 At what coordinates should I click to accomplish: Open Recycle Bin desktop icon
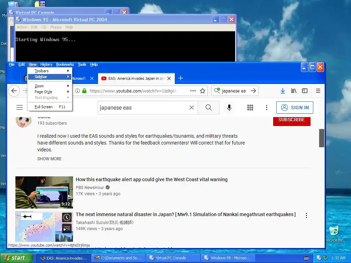click(335, 234)
